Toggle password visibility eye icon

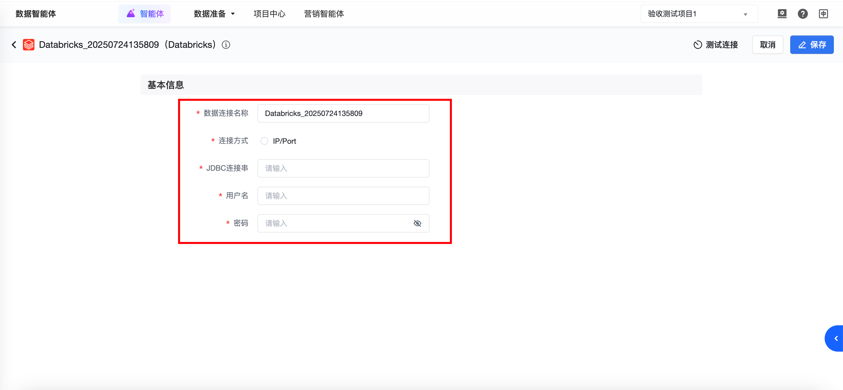coord(417,223)
